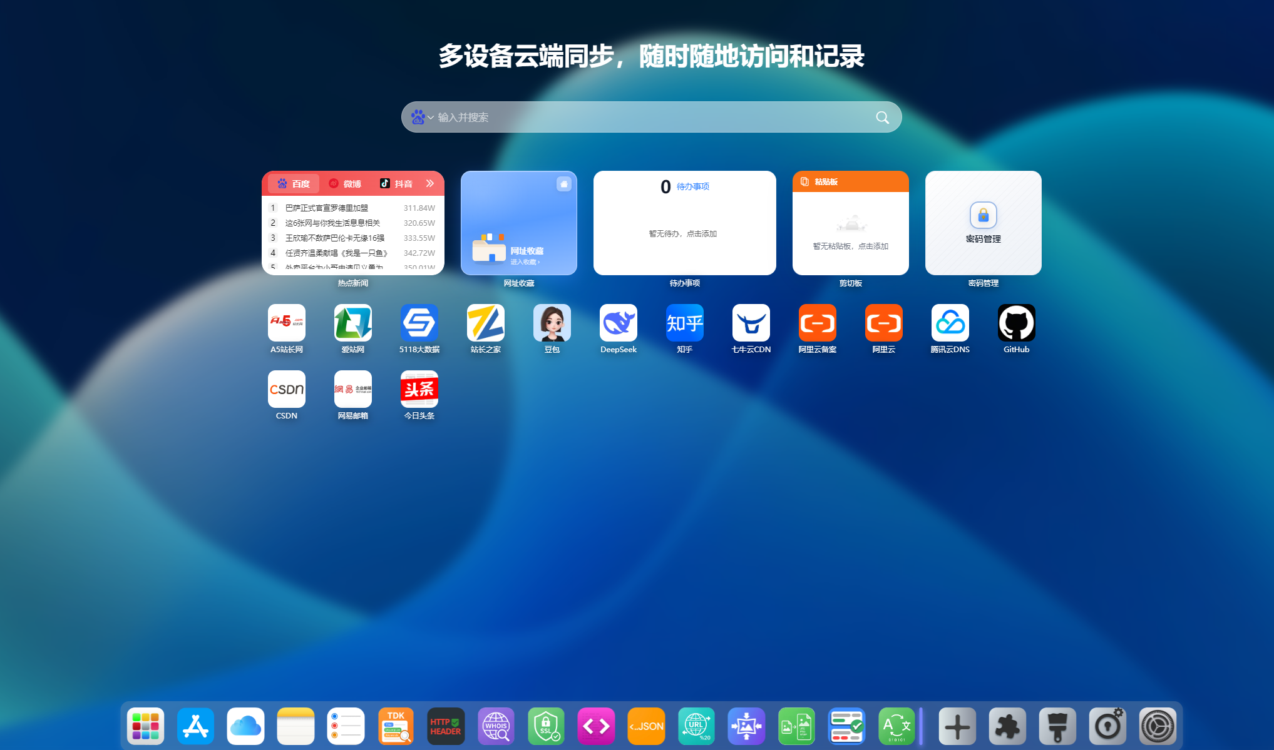Viewport: 1274px width, 750px height.
Task: Open the 阿里云 shortcut icon
Action: (x=884, y=323)
